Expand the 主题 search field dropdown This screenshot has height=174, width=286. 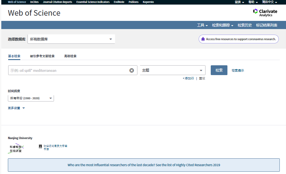172,70
